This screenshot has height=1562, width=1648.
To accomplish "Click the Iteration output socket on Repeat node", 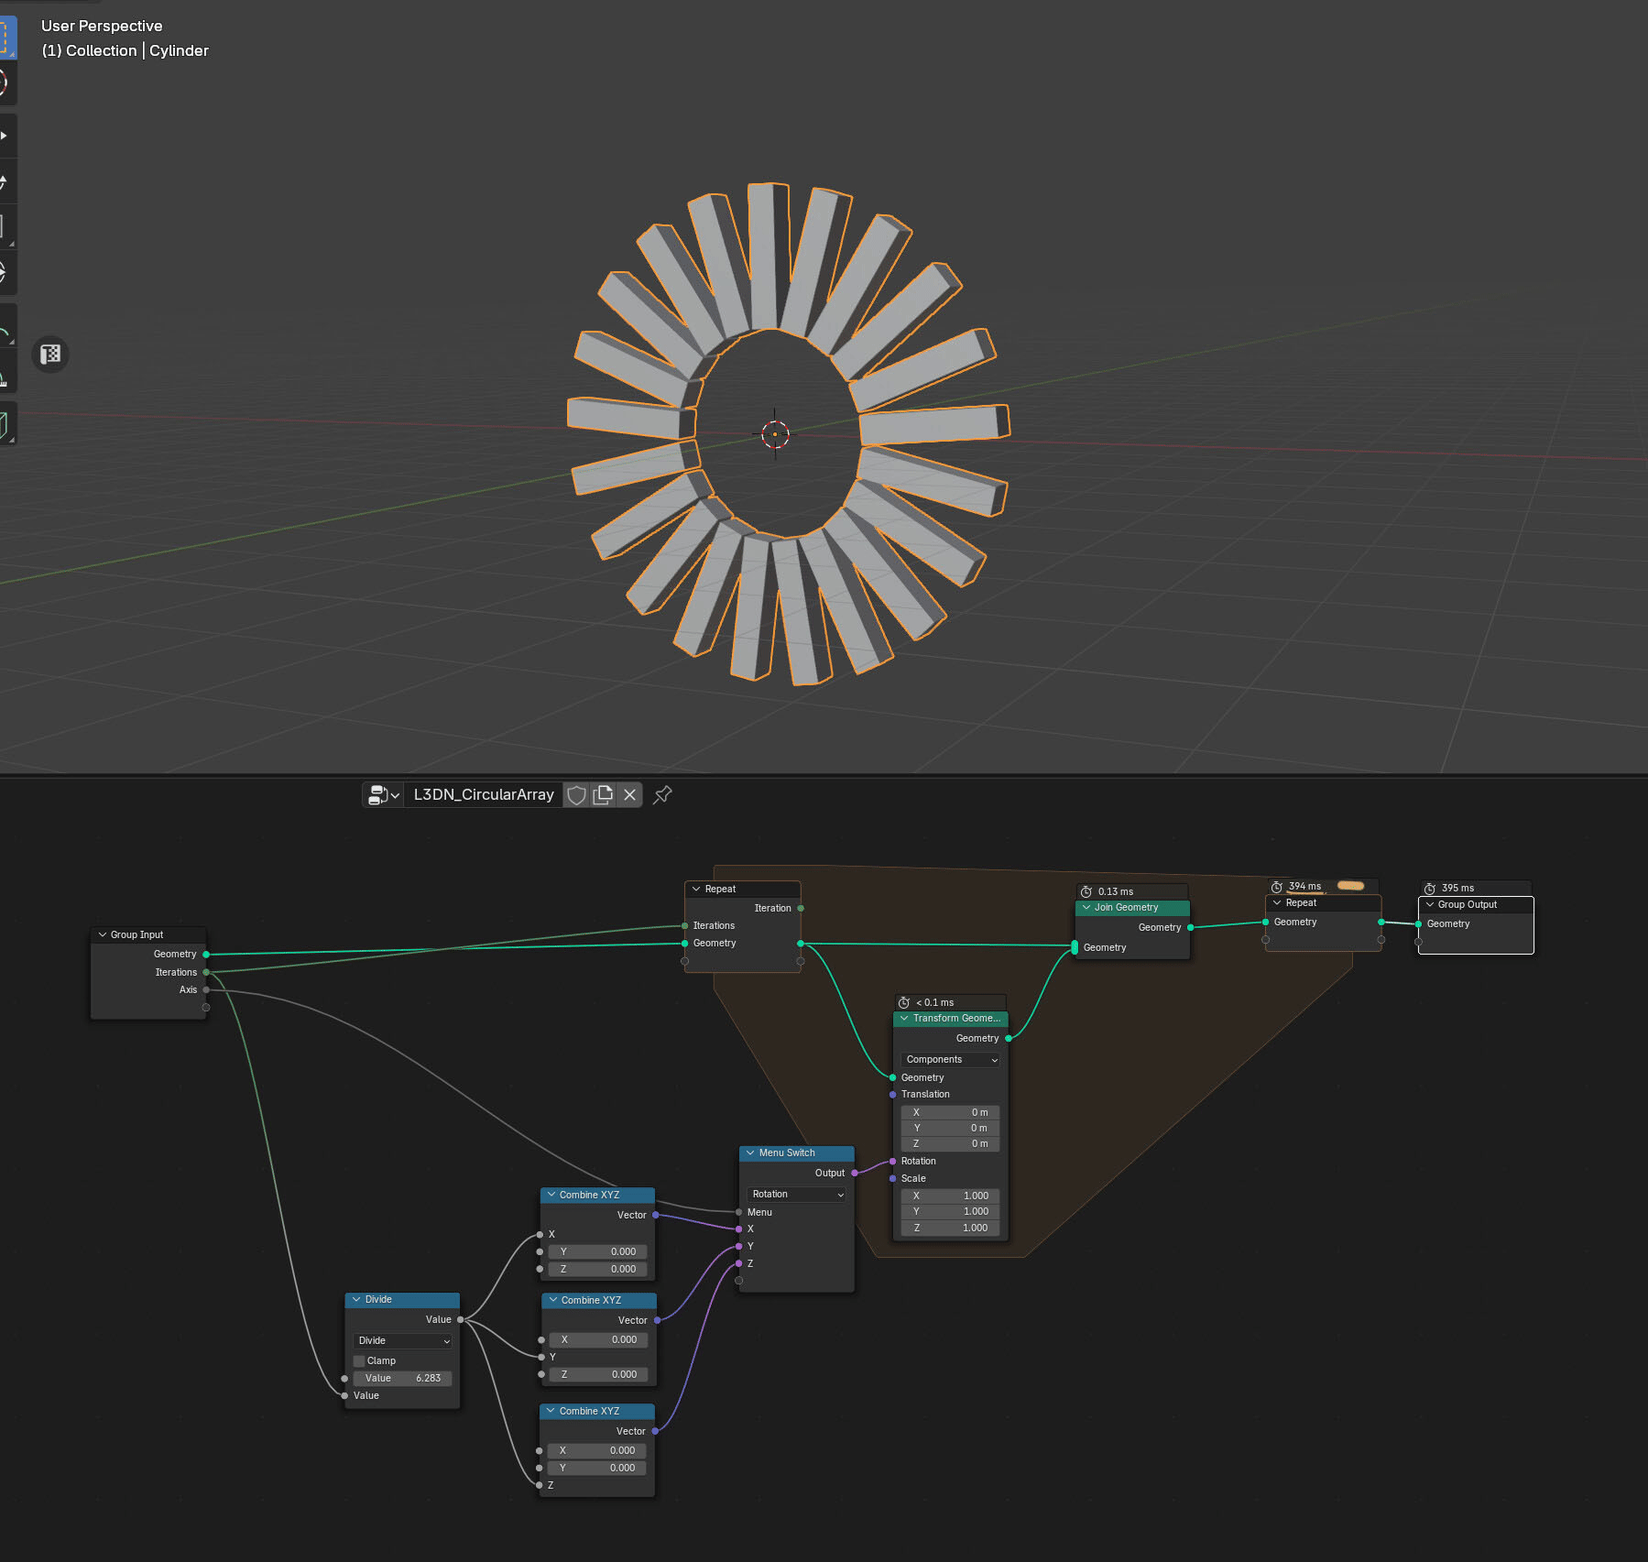I will tap(801, 908).
